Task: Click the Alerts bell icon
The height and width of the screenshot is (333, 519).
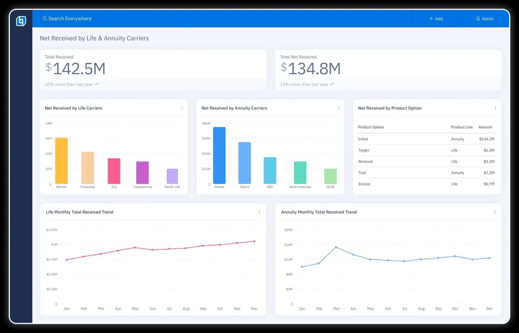Action: (x=478, y=19)
